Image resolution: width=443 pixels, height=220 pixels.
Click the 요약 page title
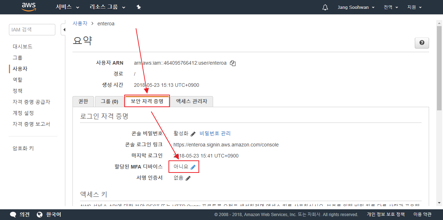82,40
